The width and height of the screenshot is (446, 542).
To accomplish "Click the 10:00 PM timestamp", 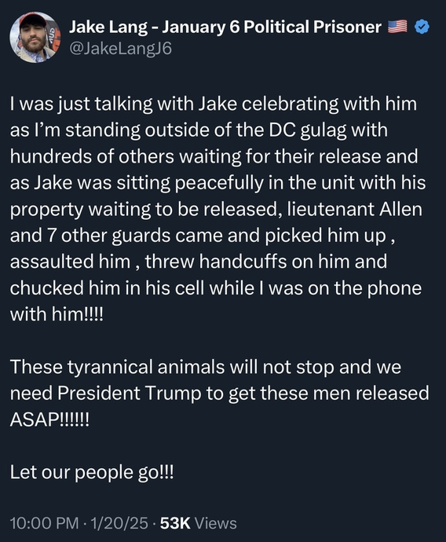I will [45, 523].
